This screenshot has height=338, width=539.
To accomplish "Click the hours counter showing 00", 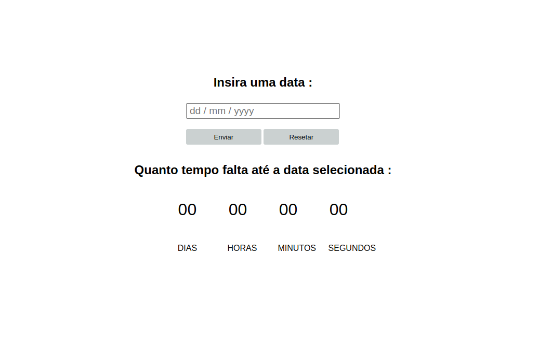I will click(x=238, y=210).
